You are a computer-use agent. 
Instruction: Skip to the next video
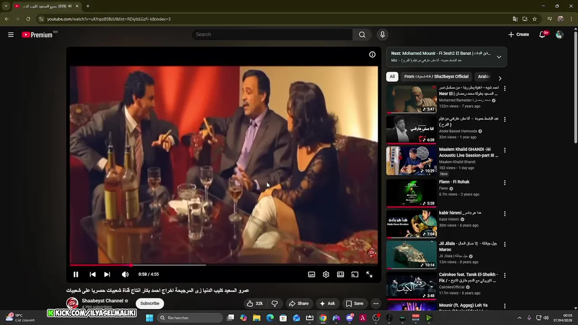107,274
